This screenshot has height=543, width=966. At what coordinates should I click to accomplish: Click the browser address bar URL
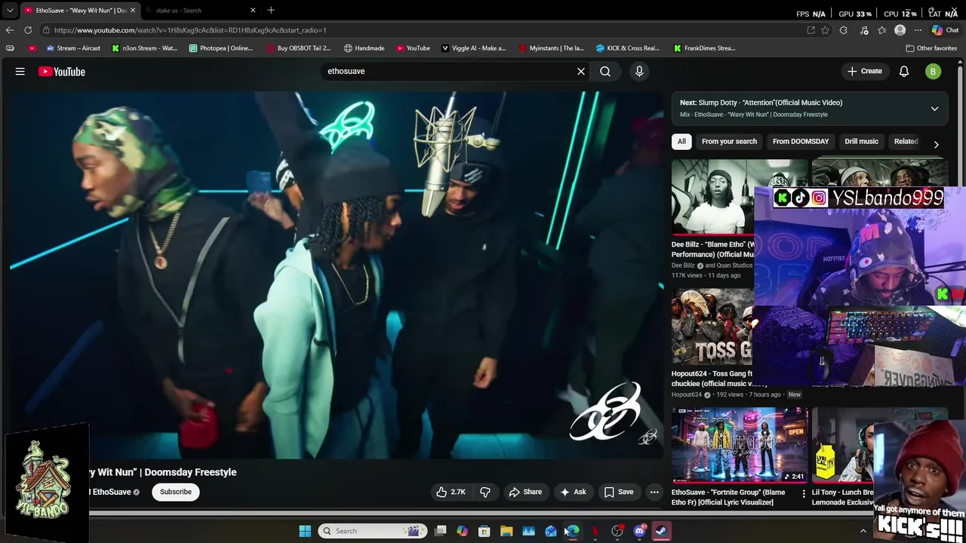[x=190, y=30]
